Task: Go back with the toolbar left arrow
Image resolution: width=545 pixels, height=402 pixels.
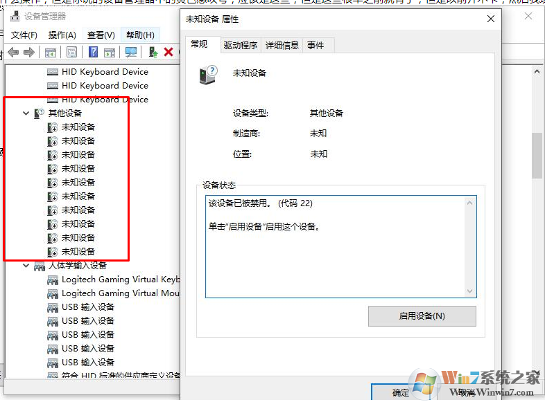Action: pyautogui.click(x=13, y=53)
